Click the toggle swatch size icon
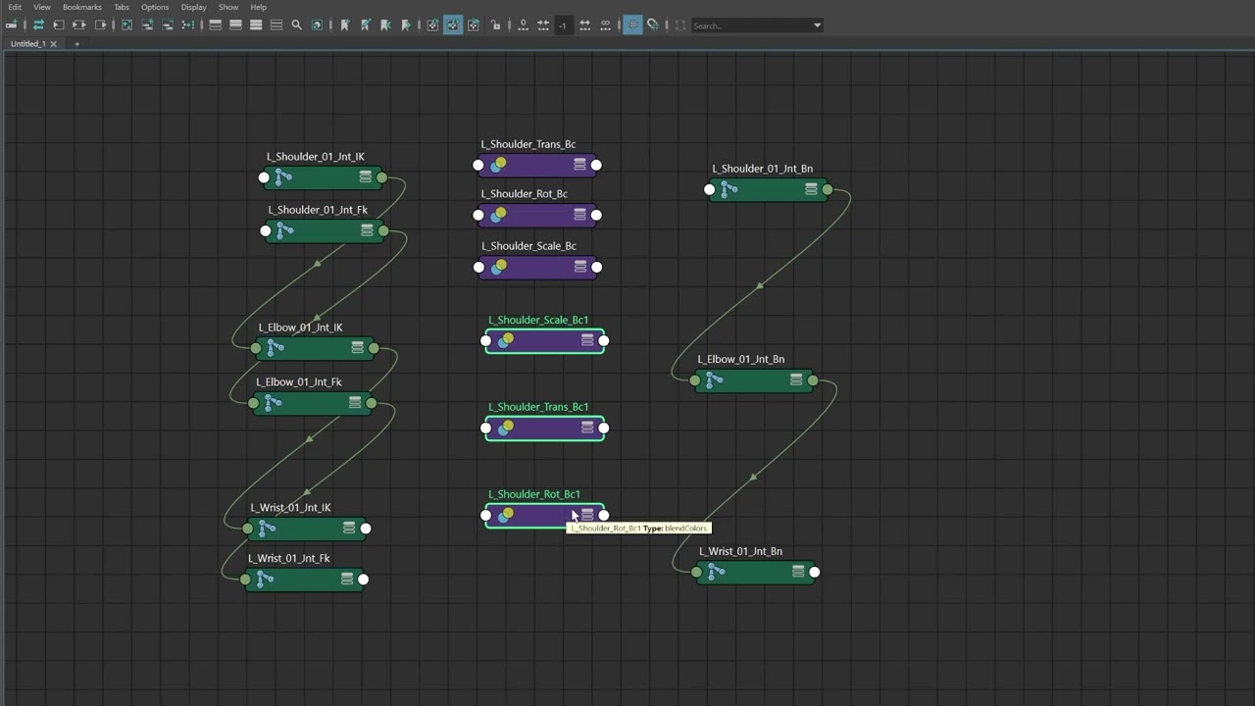 [x=317, y=25]
